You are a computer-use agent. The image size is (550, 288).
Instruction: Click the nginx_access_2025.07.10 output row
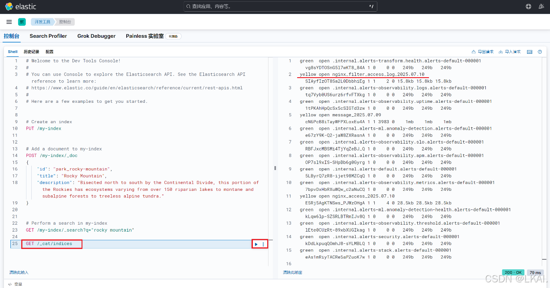(347, 196)
